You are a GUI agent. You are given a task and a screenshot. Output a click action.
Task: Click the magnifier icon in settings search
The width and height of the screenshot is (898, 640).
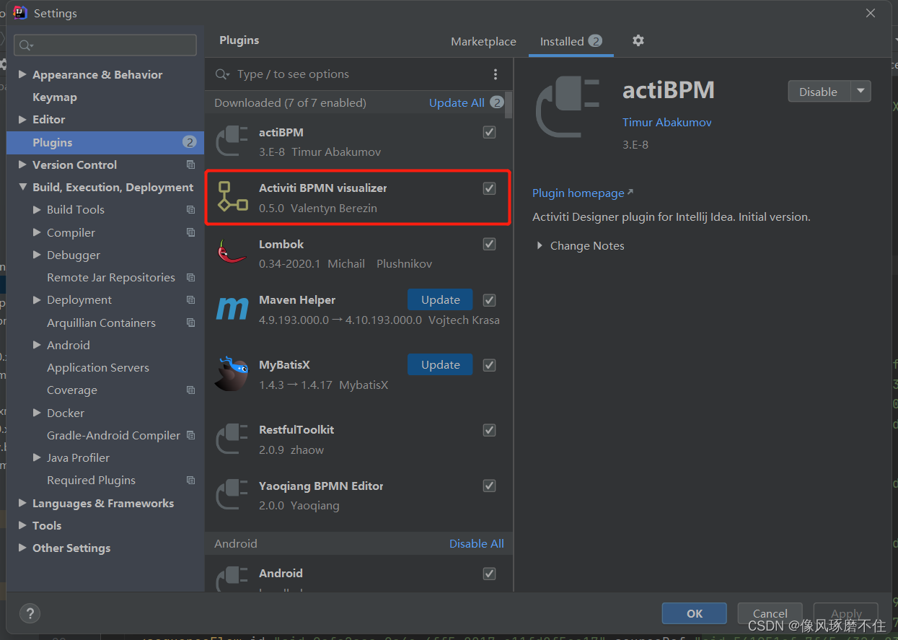[x=26, y=45]
